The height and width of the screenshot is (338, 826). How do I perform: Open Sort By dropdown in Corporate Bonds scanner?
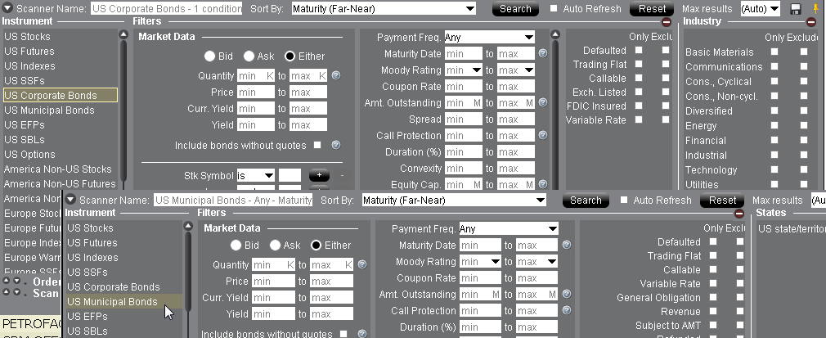point(384,8)
